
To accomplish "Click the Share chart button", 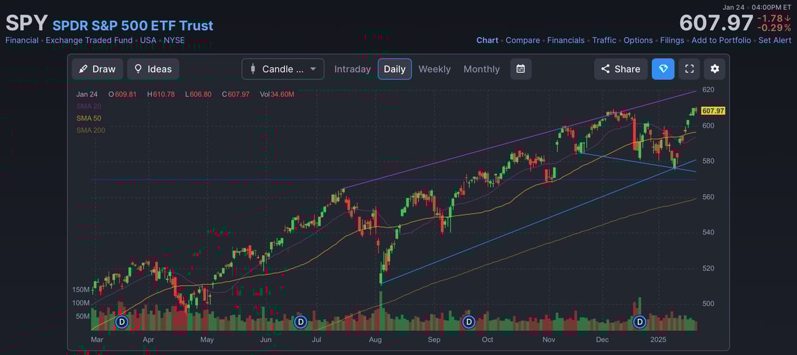I will coord(621,69).
